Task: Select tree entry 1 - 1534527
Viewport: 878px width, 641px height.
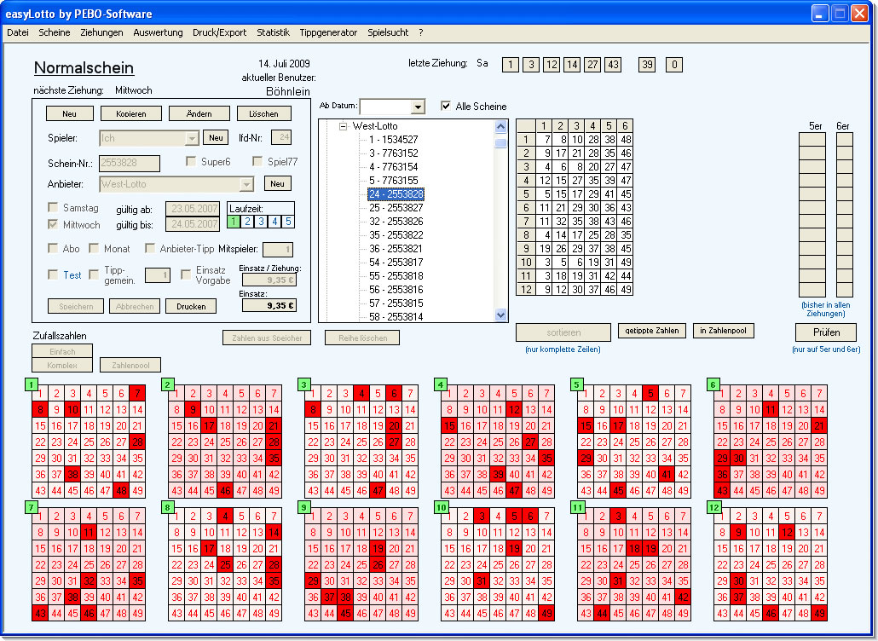Action: 394,140
